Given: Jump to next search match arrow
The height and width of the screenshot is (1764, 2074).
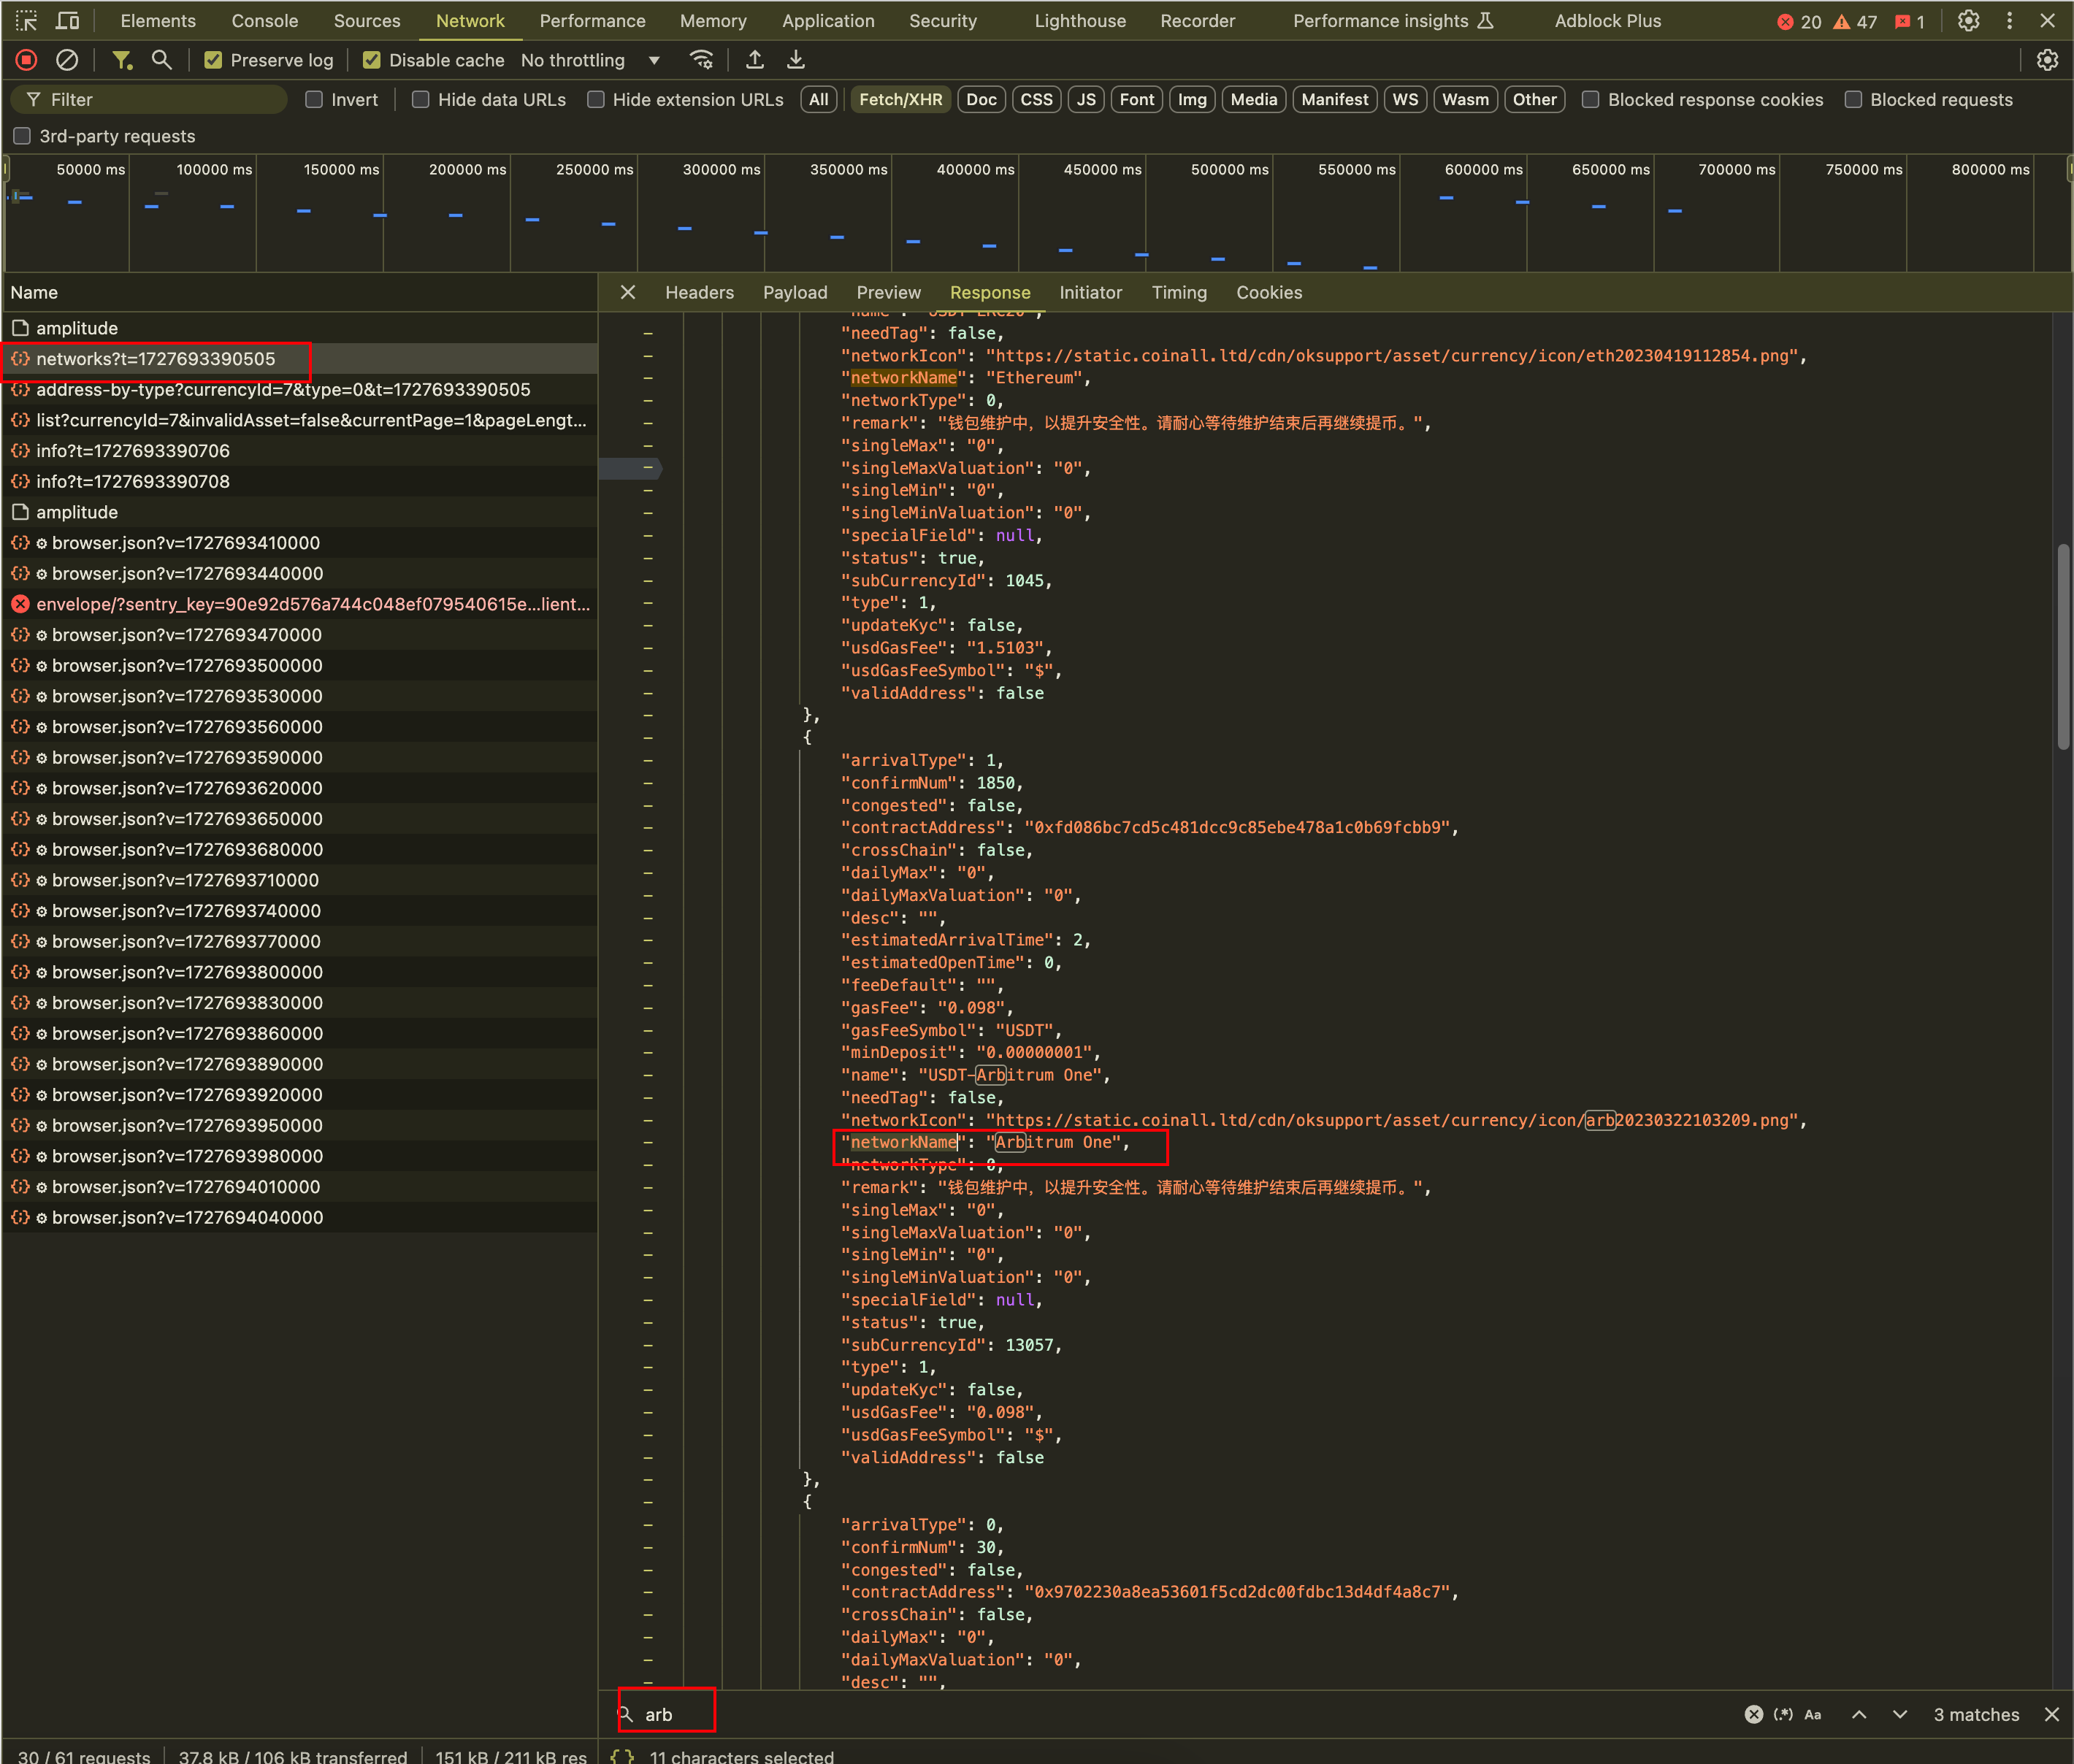Looking at the screenshot, I should (1900, 1714).
